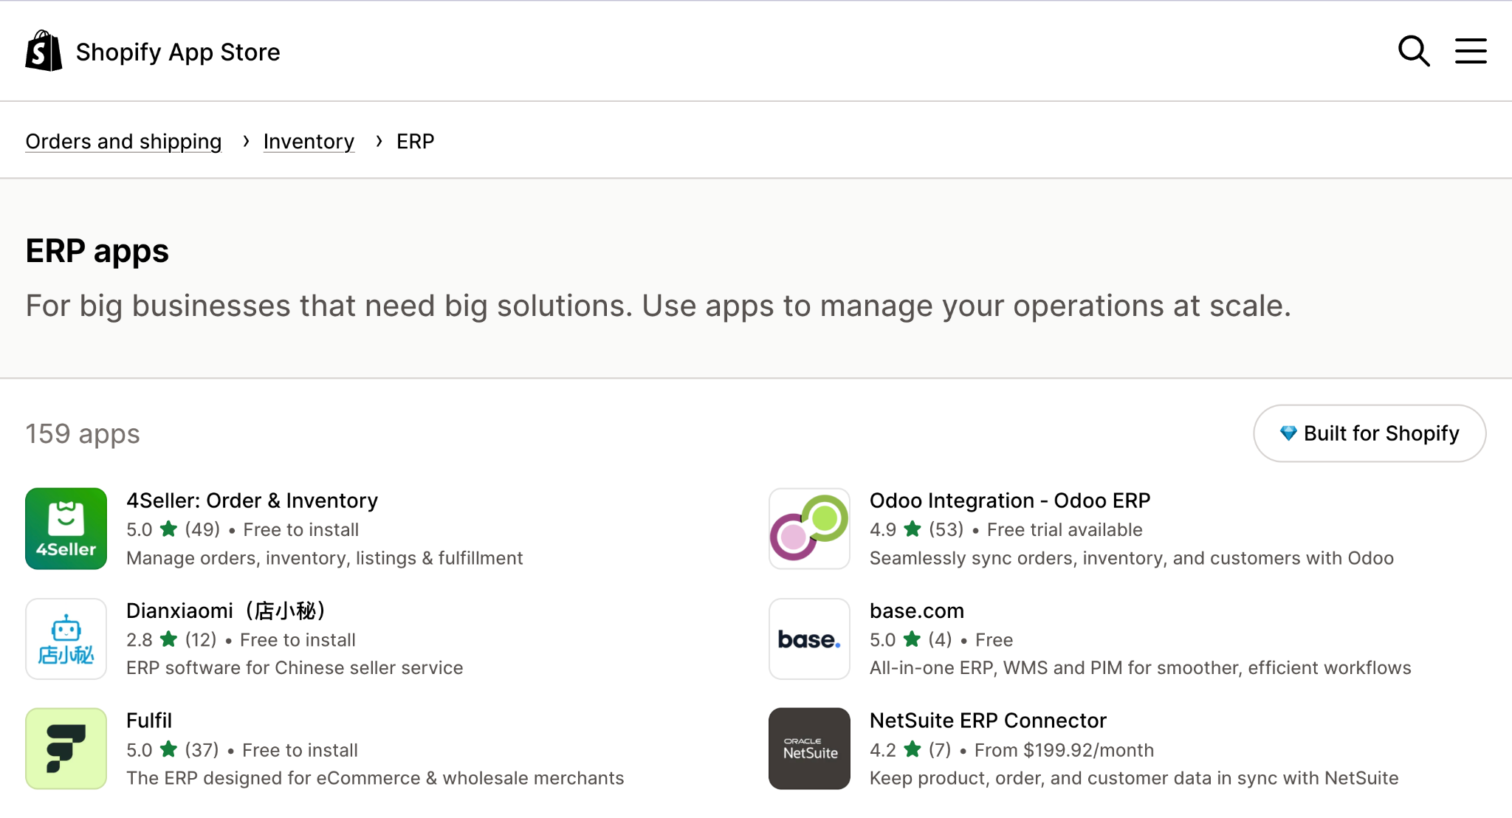Image resolution: width=1512 pixels, height=818 pixels.
Task: Click the (4) review count for base.com
Action: pos(941,639)
